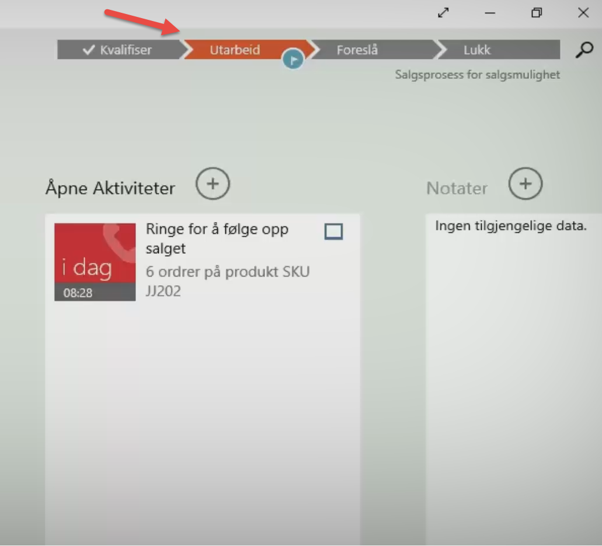Click the "6 ordrer på produkt SKU JJ202" description
Viewport: 602px width, 546px height.
point(227,281)
